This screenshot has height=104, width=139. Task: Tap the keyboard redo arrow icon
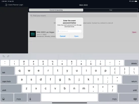point(8,56)
